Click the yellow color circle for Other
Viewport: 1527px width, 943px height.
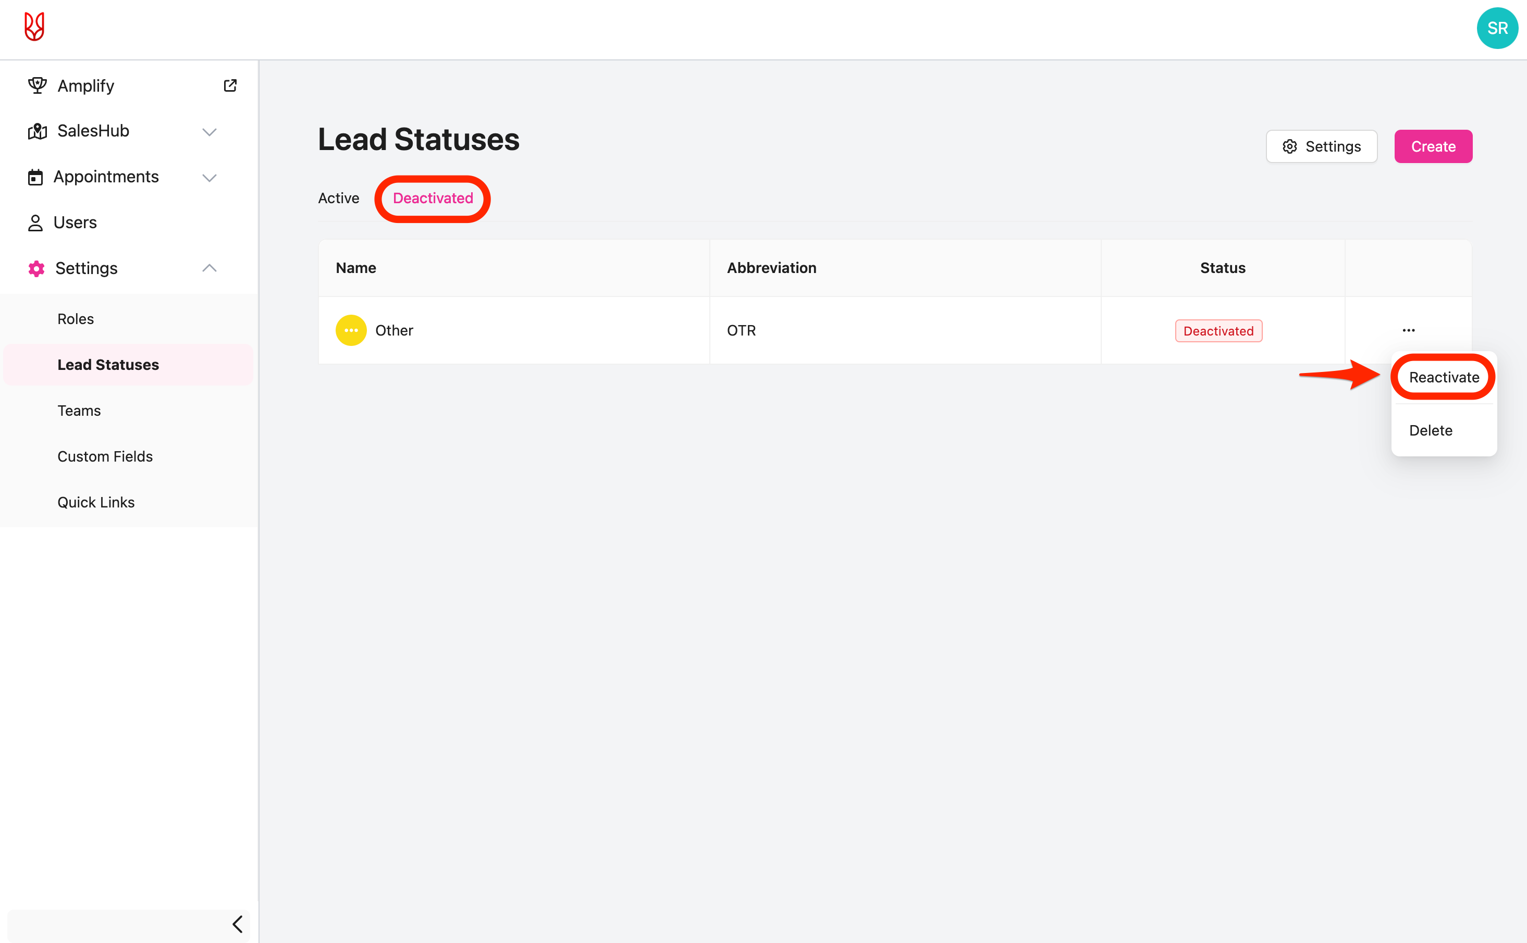[x=351, y=330]
